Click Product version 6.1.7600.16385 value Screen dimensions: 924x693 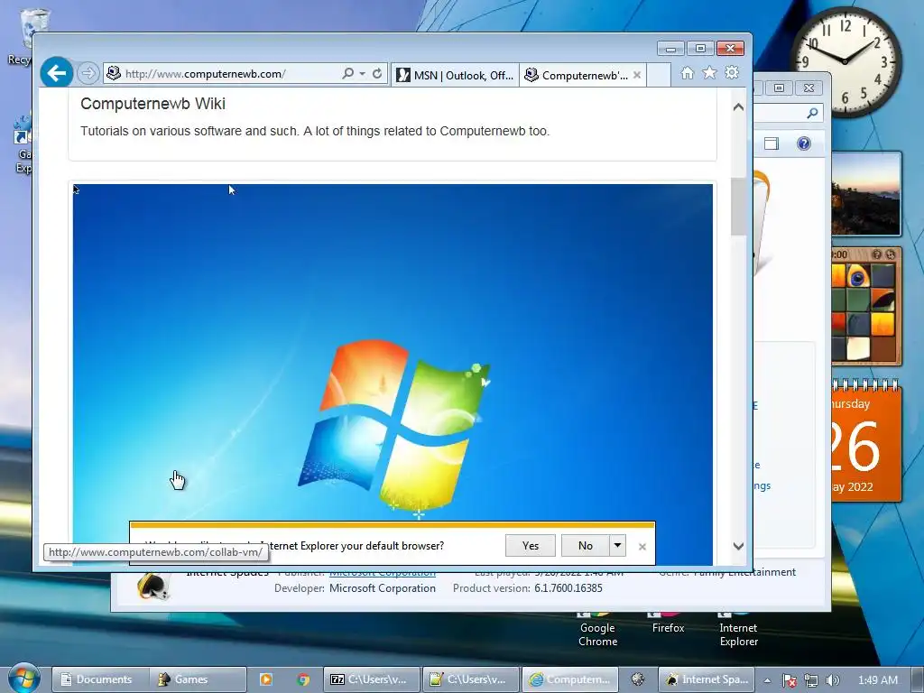pyautogui.click(x=568, y=588)
